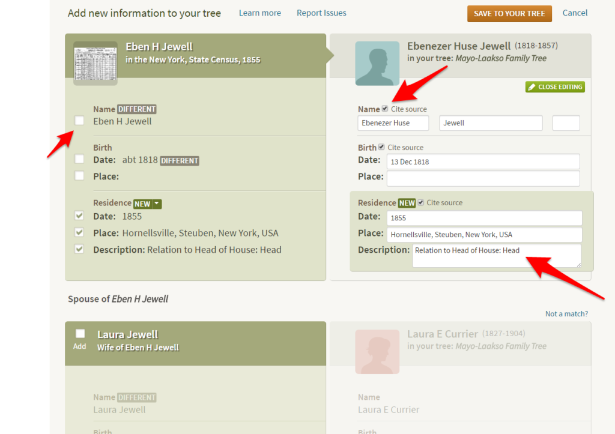Uncheck the Residence Description checkbox
Viewport: 615px width, 434px height.
[79, 249]
